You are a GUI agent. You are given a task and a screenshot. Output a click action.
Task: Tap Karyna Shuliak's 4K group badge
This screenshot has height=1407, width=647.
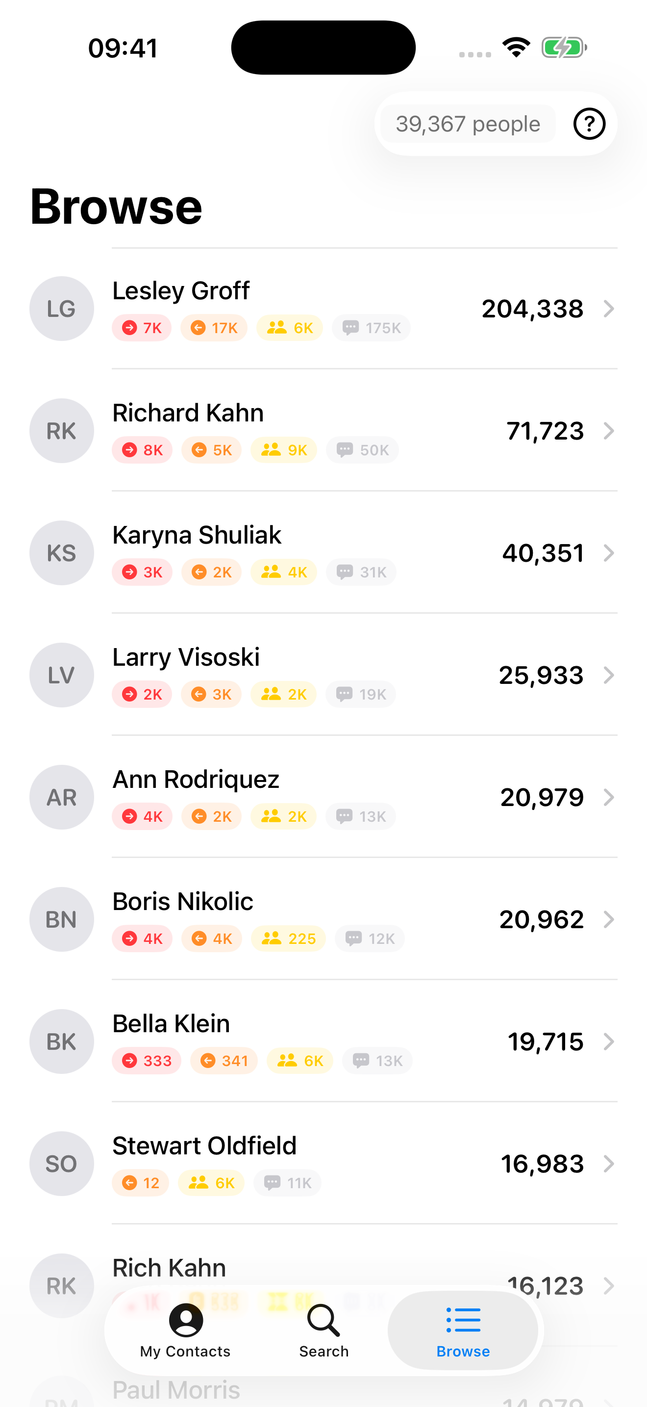(284, 573)
